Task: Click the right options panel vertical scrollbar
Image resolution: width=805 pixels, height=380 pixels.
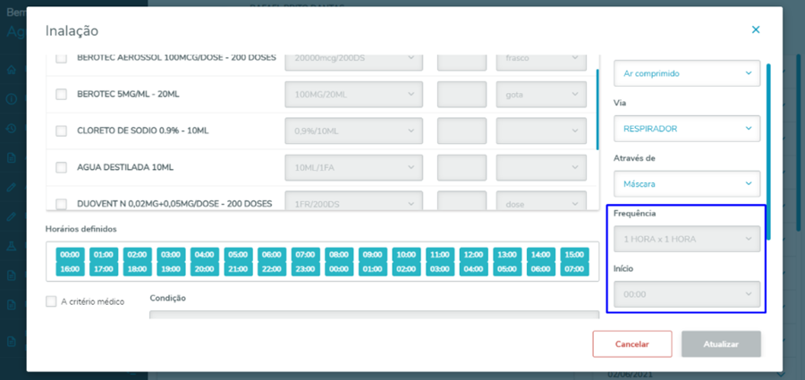Action: click(768, 151)
